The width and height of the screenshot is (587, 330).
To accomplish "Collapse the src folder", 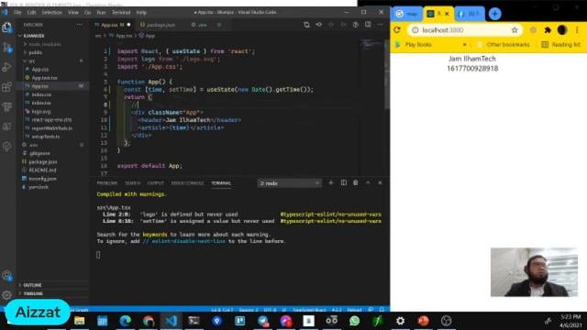I will [32, 61].
